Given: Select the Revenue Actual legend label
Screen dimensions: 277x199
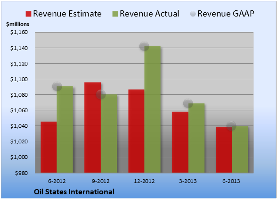Looking at the screenshot, I should point(149,14).
